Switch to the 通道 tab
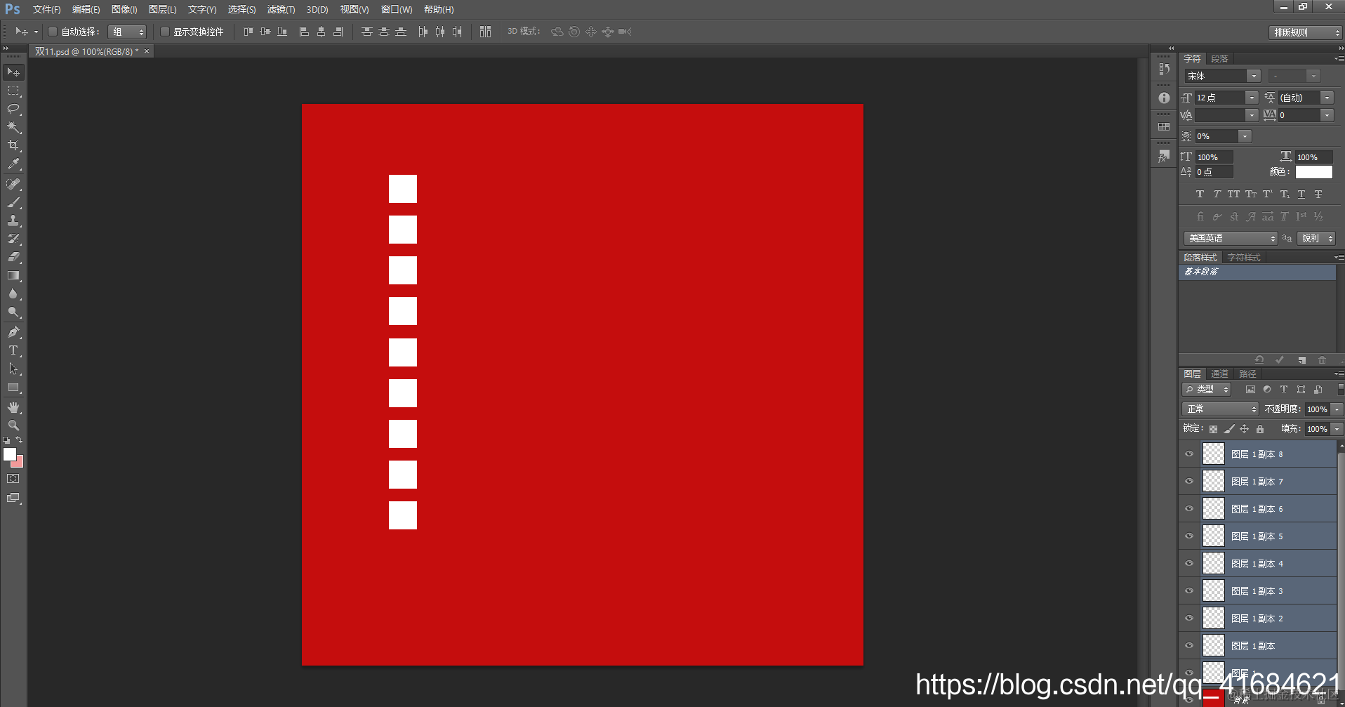The width and height of the screenshot is (1345, 707). click(x=1219, y=374)
